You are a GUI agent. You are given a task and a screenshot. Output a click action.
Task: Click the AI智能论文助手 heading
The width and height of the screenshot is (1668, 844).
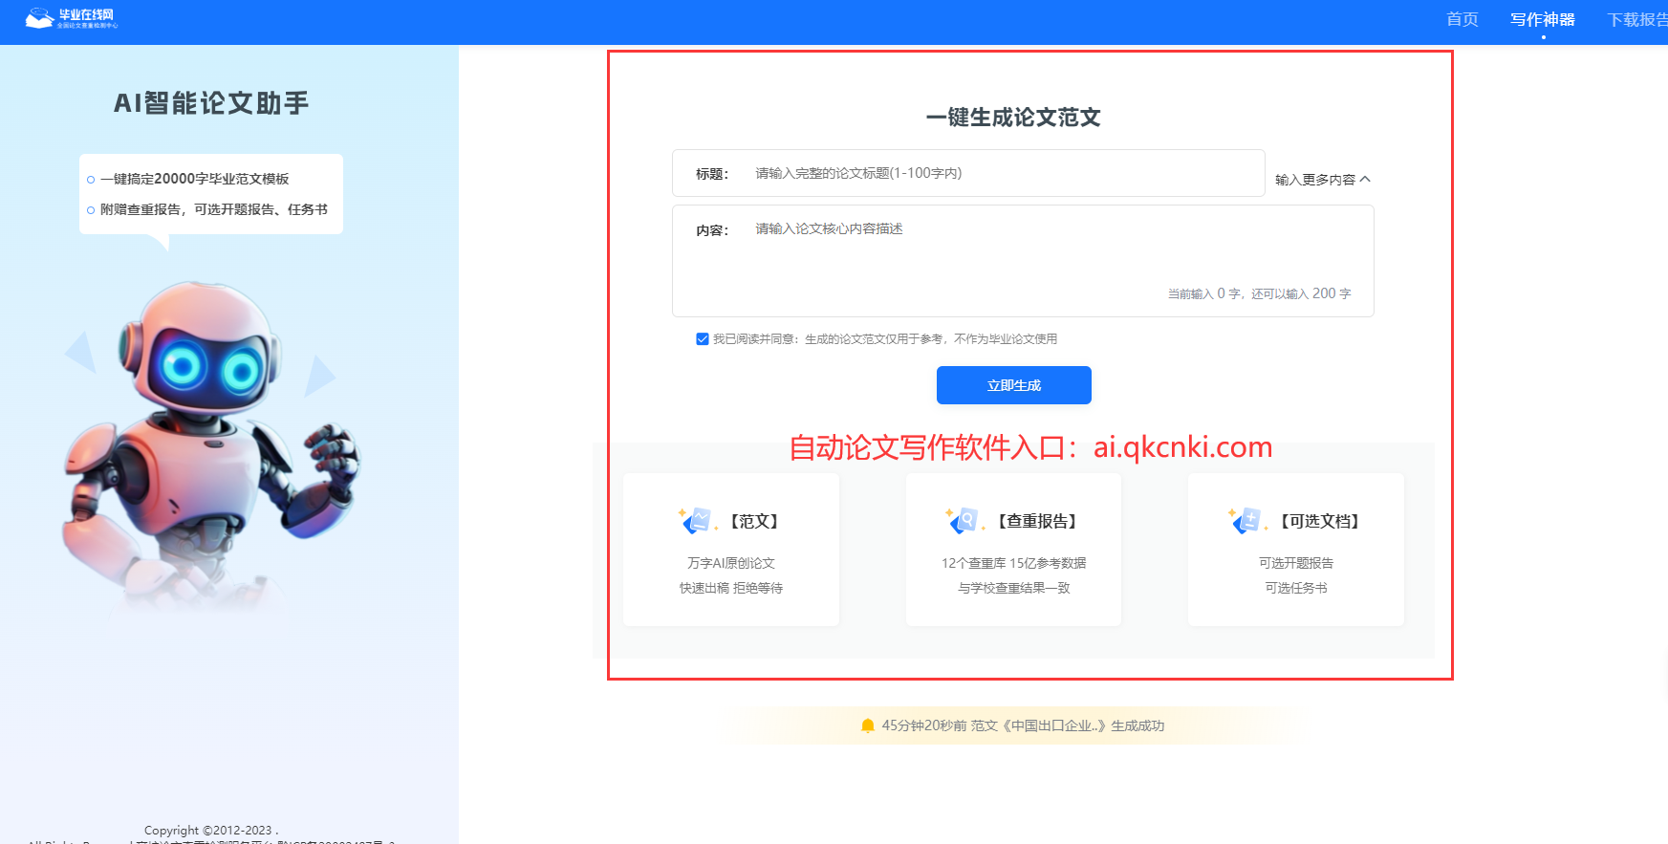click(x=211, y=103)
